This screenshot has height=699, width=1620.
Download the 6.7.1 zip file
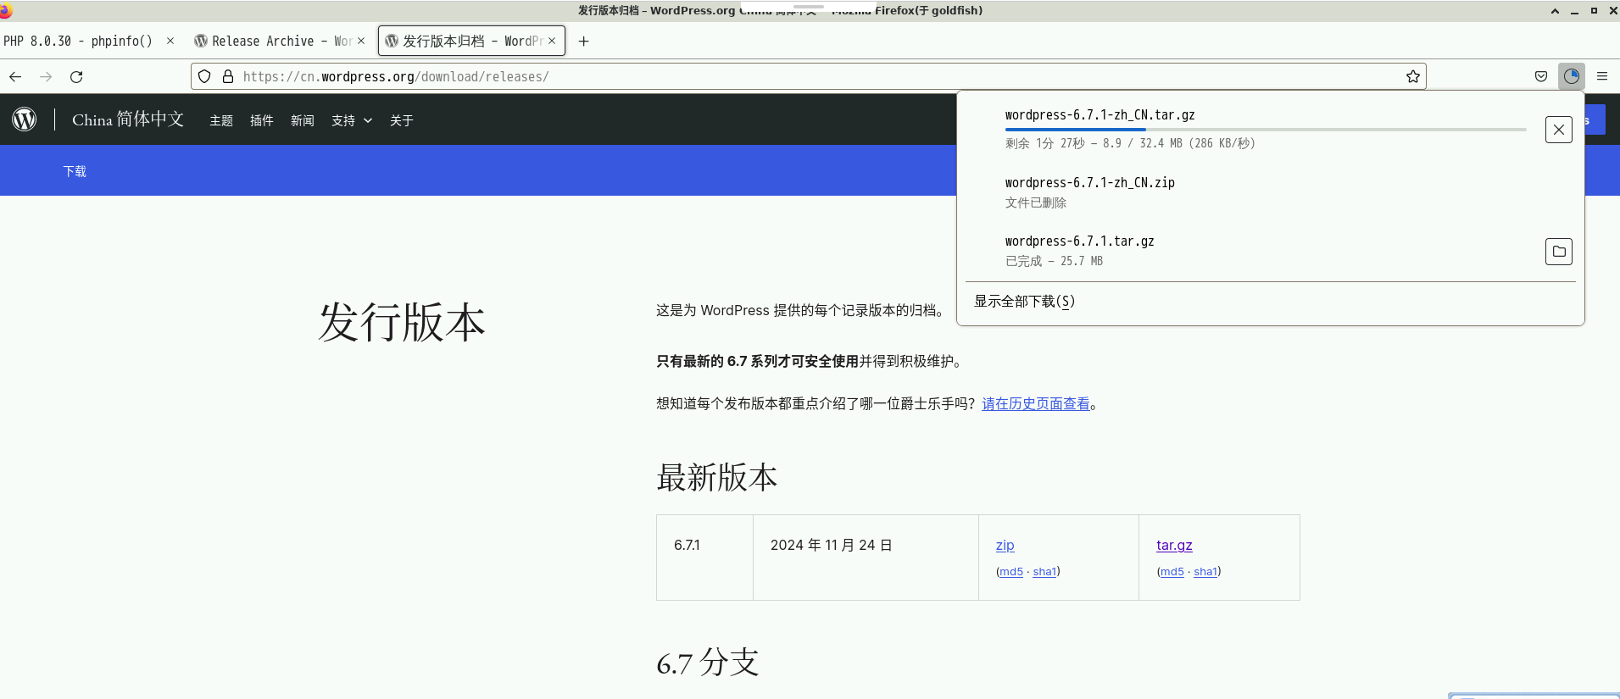pos(1005,545)
